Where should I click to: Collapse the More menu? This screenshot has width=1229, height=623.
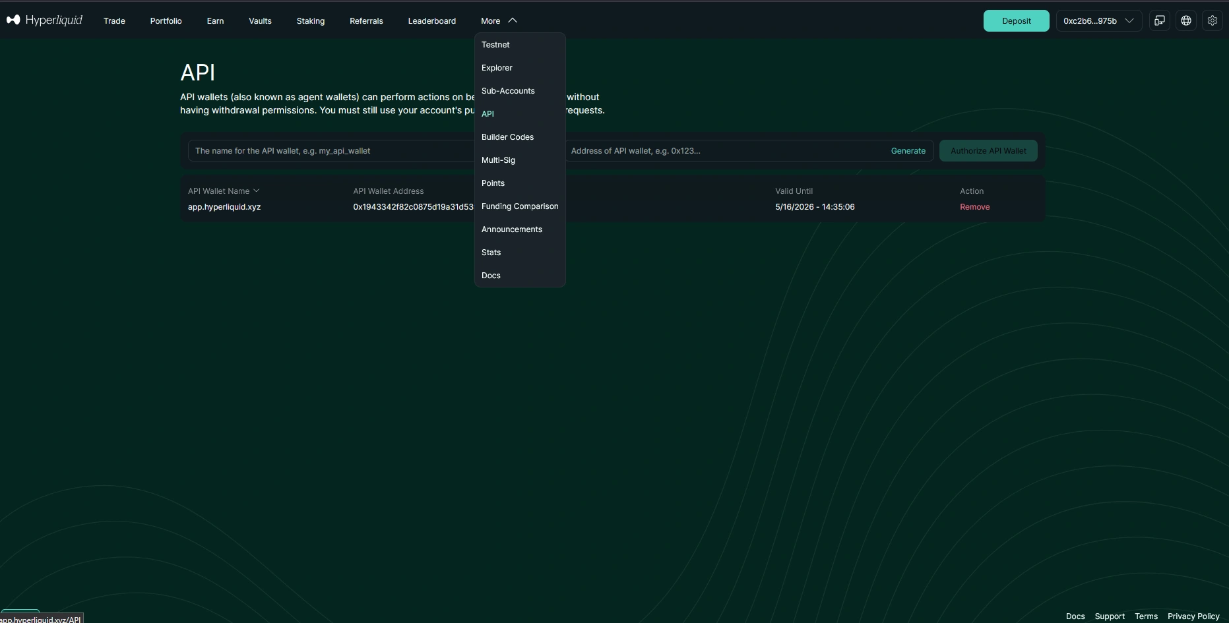(499, 20)
